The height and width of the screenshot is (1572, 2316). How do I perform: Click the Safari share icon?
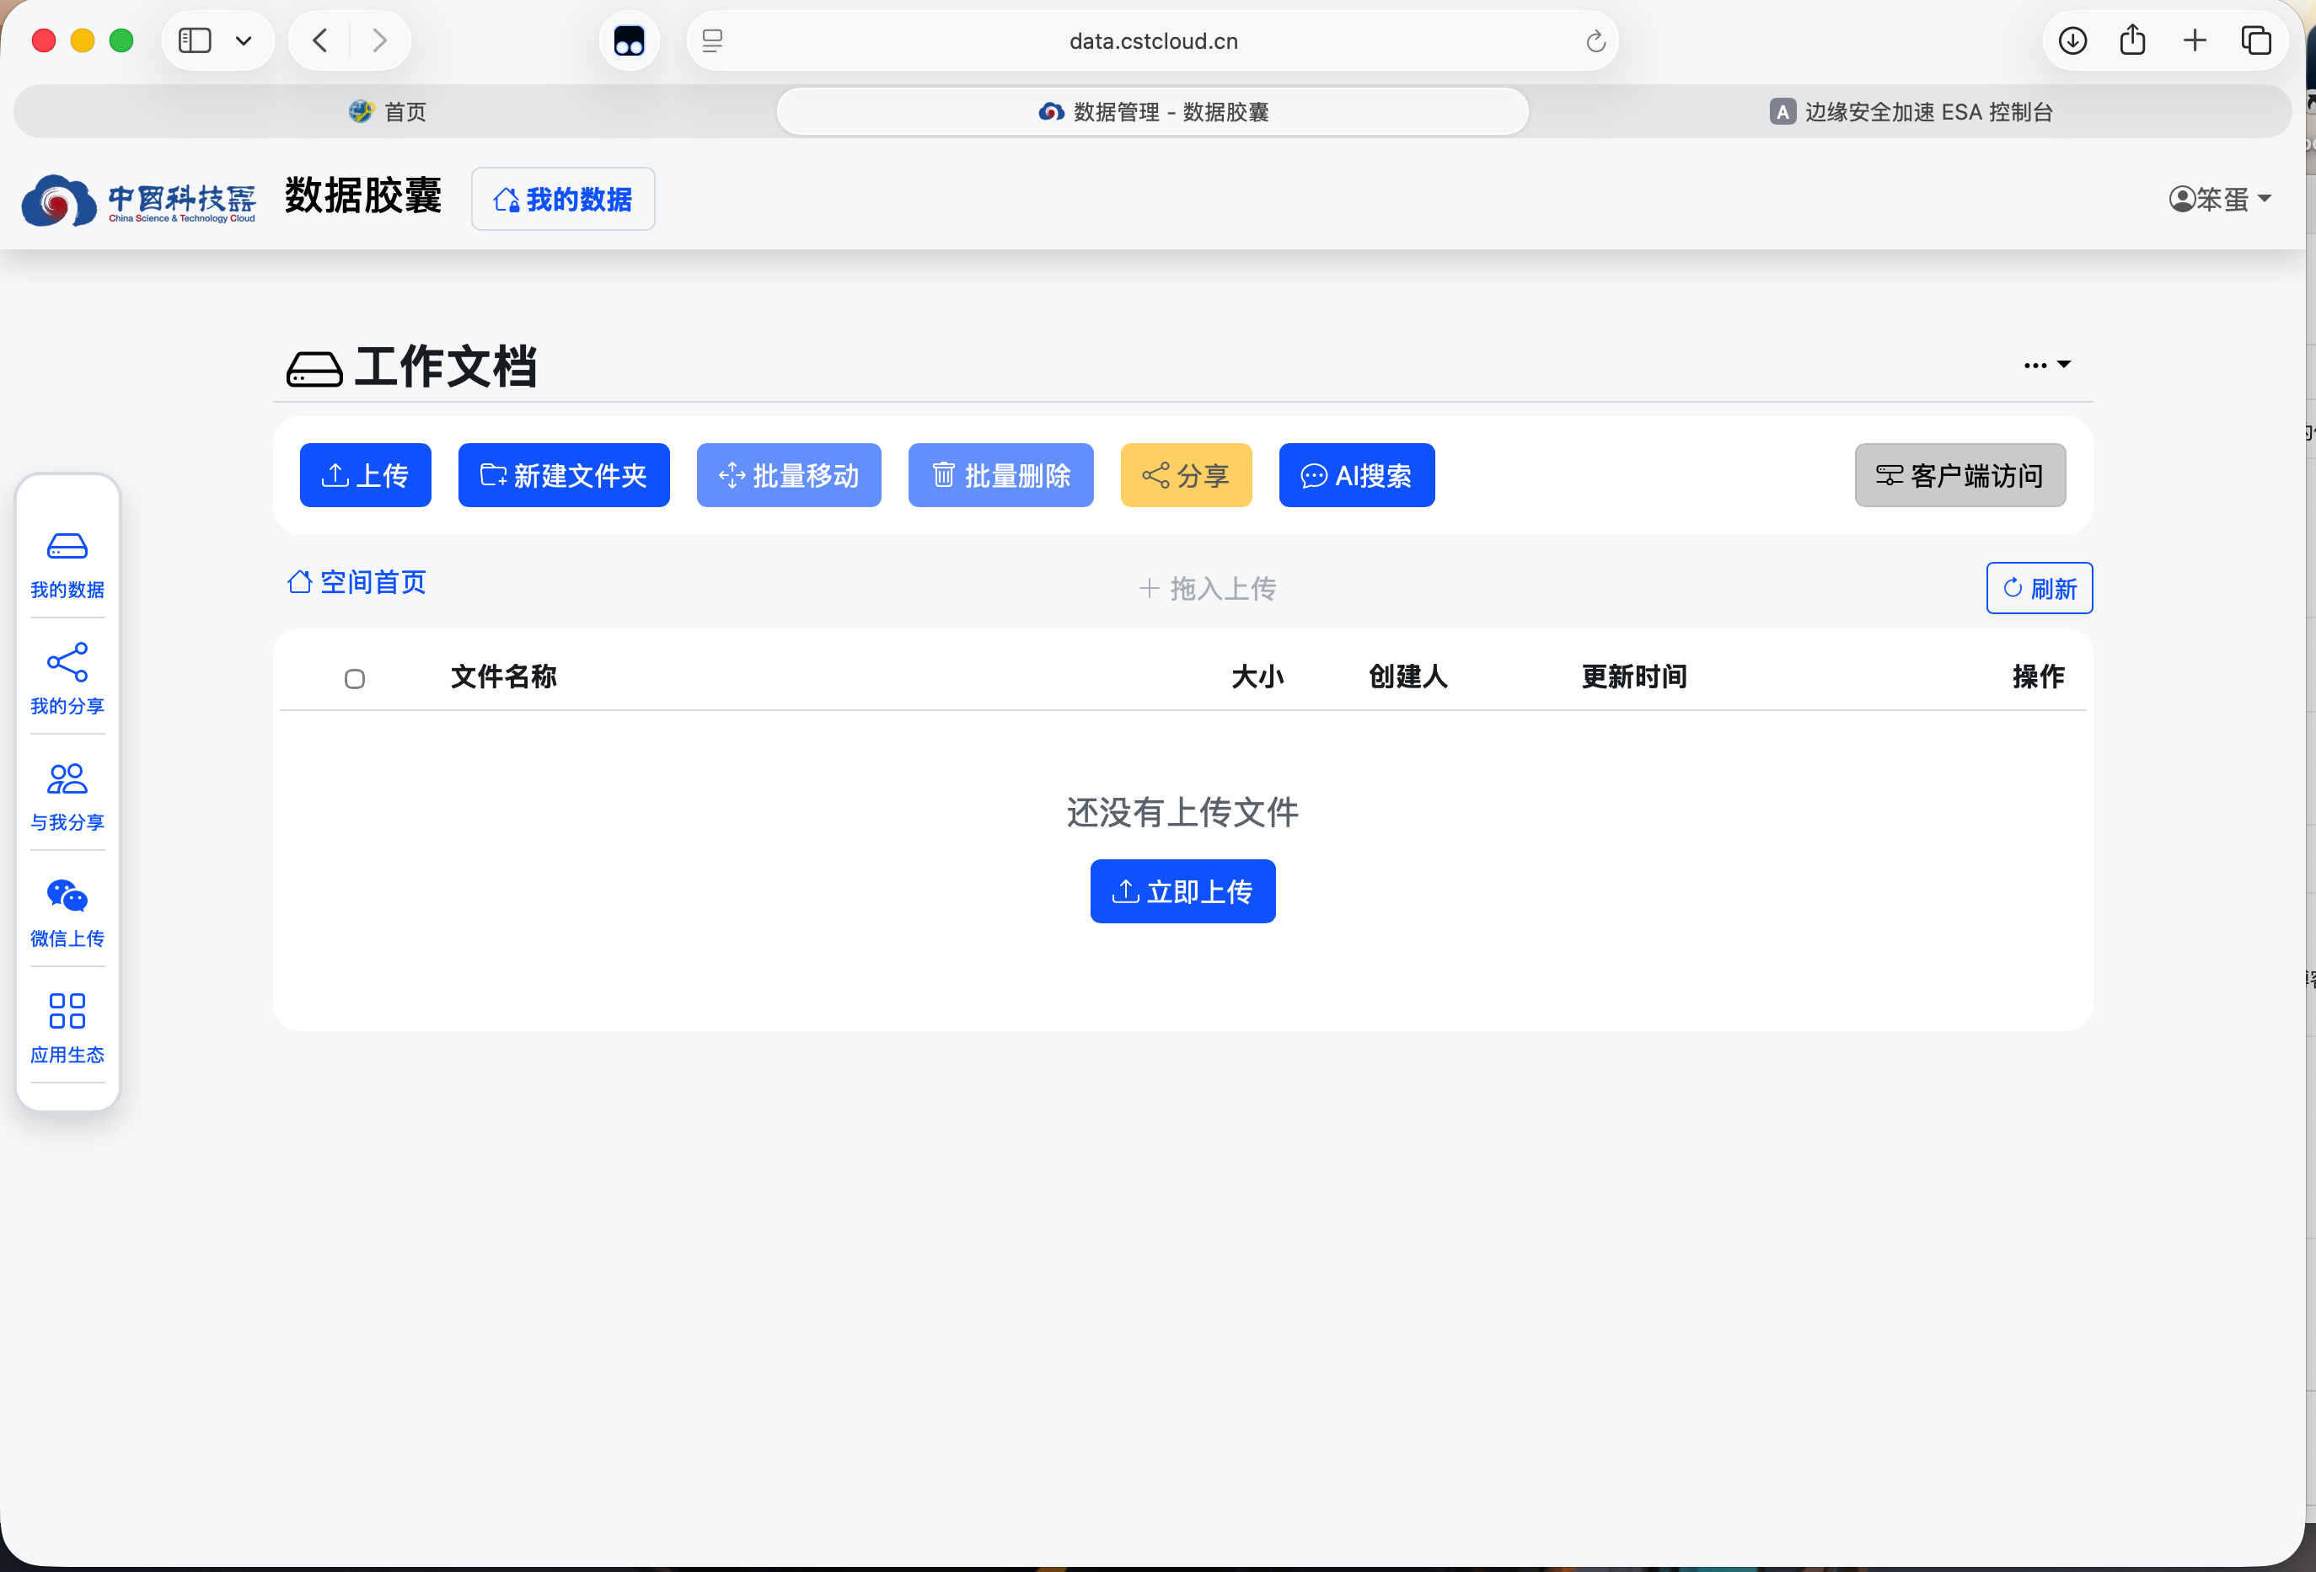2132,40
